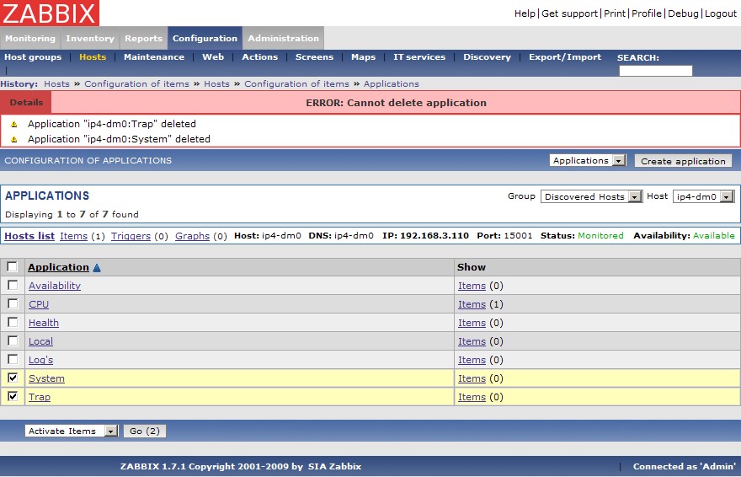Open the Hosts submenu item
Viewport: 741px width, 477px height.
(93, 56)
